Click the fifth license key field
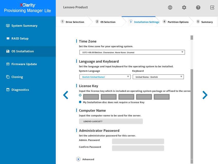 point(162,97)
